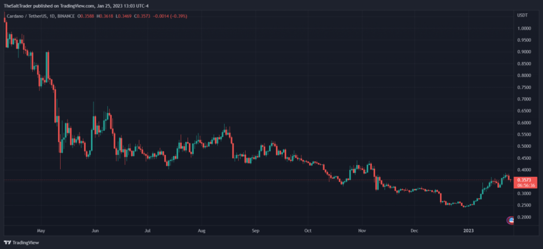
Task: Click the Jul label on the time axis
Action: tap(148, 231)
